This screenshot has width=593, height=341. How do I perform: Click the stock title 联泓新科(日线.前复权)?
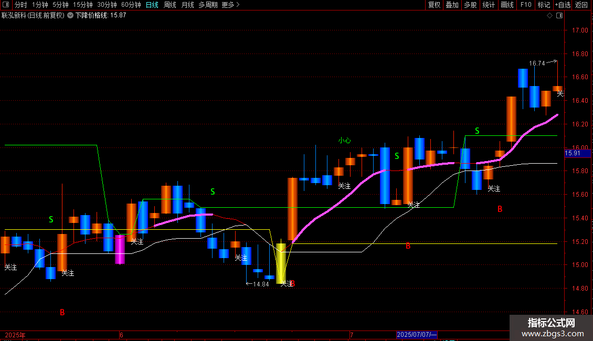point(33,16)
